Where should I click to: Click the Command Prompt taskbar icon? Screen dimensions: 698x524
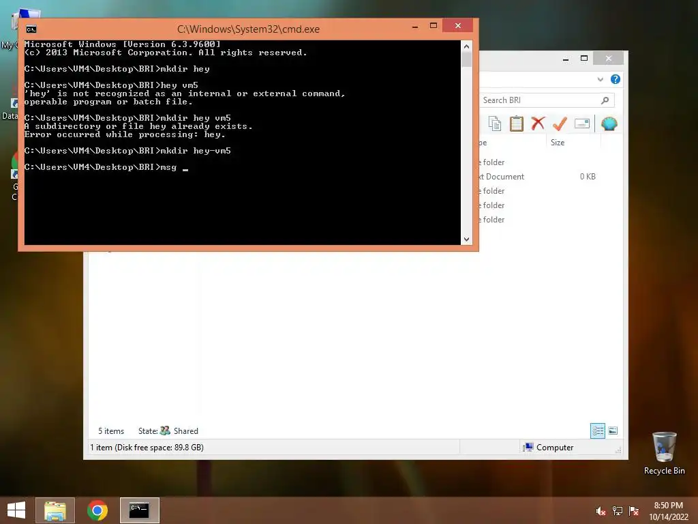point(139,510)
